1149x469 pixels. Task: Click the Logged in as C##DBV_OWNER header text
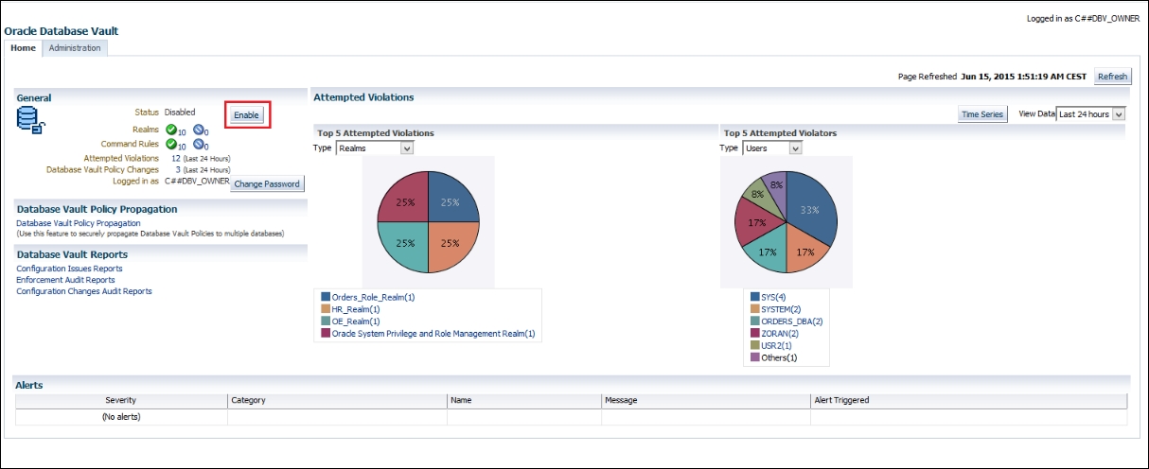1083,19
